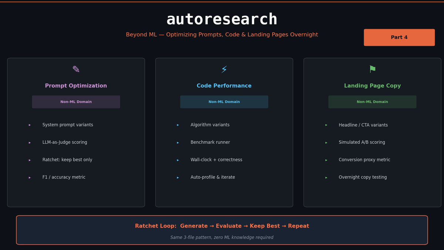Click the Prompt Optimization card
444x250 pixels.
76,132
